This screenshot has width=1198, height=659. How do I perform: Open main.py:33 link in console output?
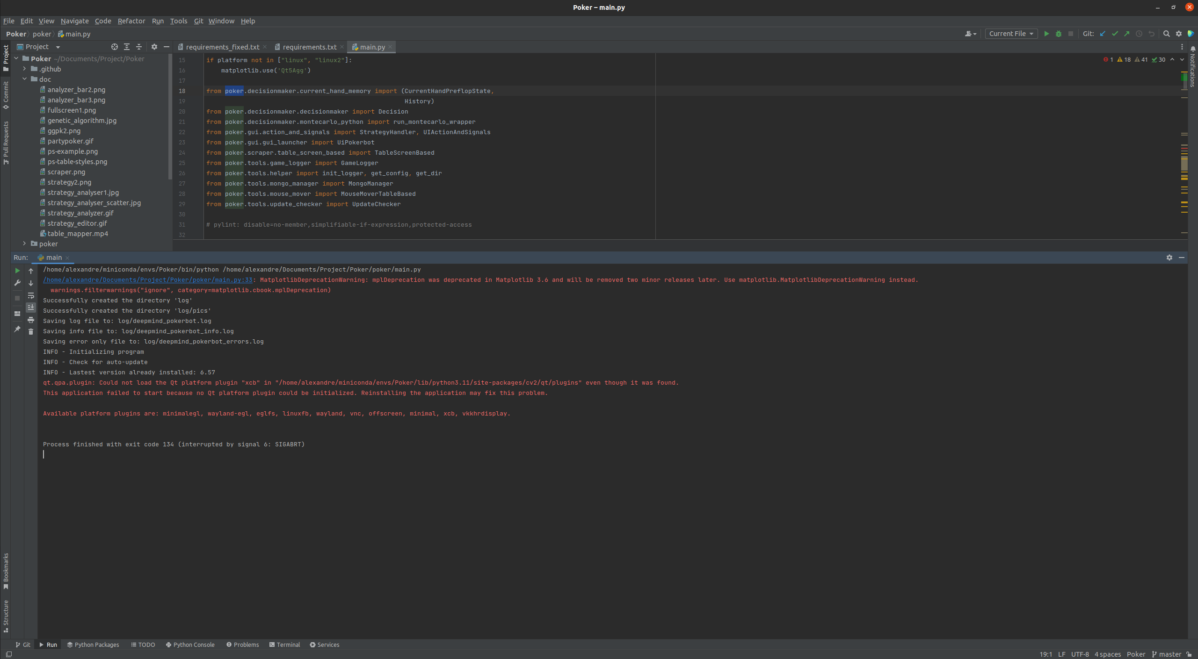click(147, 279)
